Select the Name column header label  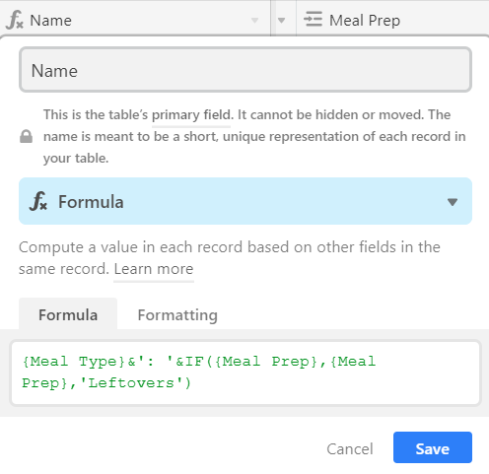pos(51,21)
